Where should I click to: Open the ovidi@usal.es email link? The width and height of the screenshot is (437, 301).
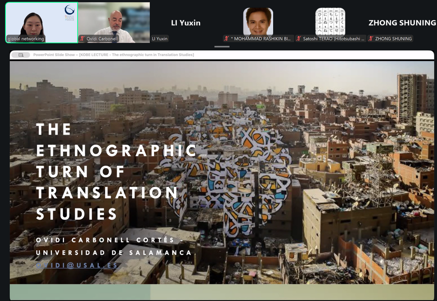(x=77, y=265)
